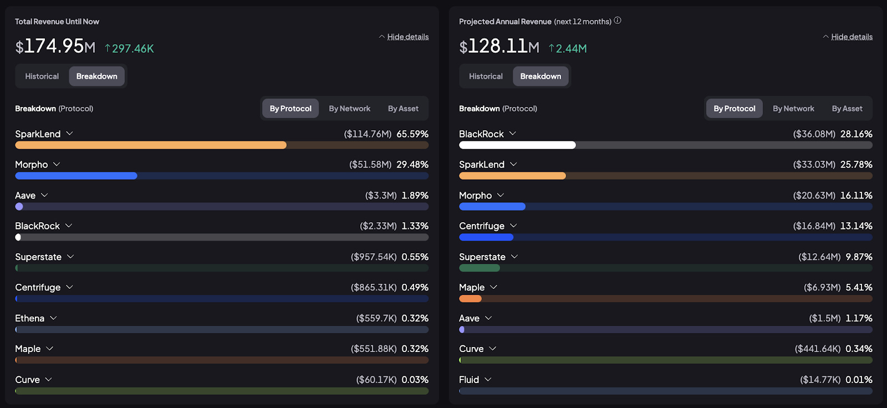This screenshot has height=408, width=887.
Task: Expand Morpho row showing 29.48%
Action: pyautogui.click(x=57, y=164)
